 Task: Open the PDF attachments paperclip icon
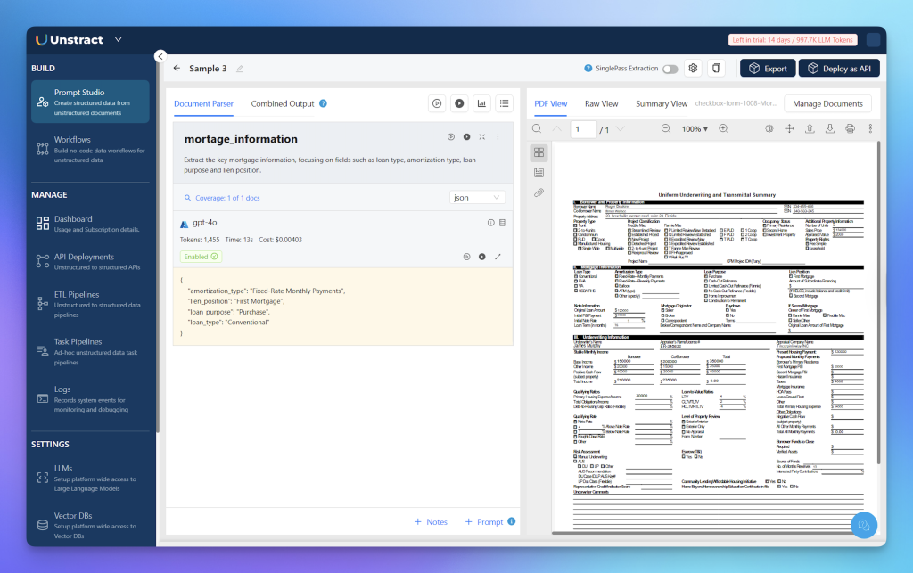pyautogui.click(x=539, y=192)
